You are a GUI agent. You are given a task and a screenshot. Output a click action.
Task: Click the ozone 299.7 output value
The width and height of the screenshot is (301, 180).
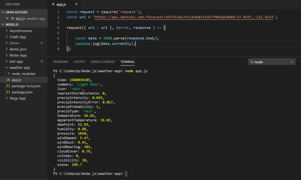click(x=77, y=165)
